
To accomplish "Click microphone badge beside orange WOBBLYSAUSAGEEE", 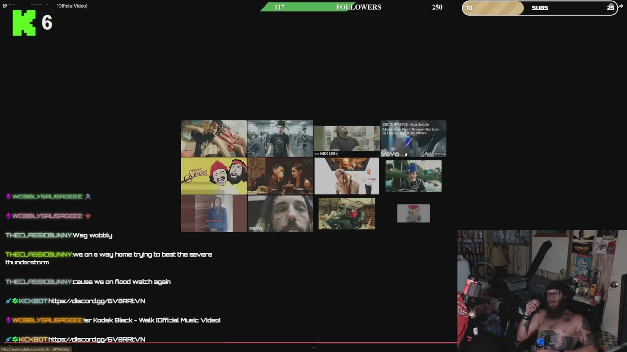I will coord(8,320).
